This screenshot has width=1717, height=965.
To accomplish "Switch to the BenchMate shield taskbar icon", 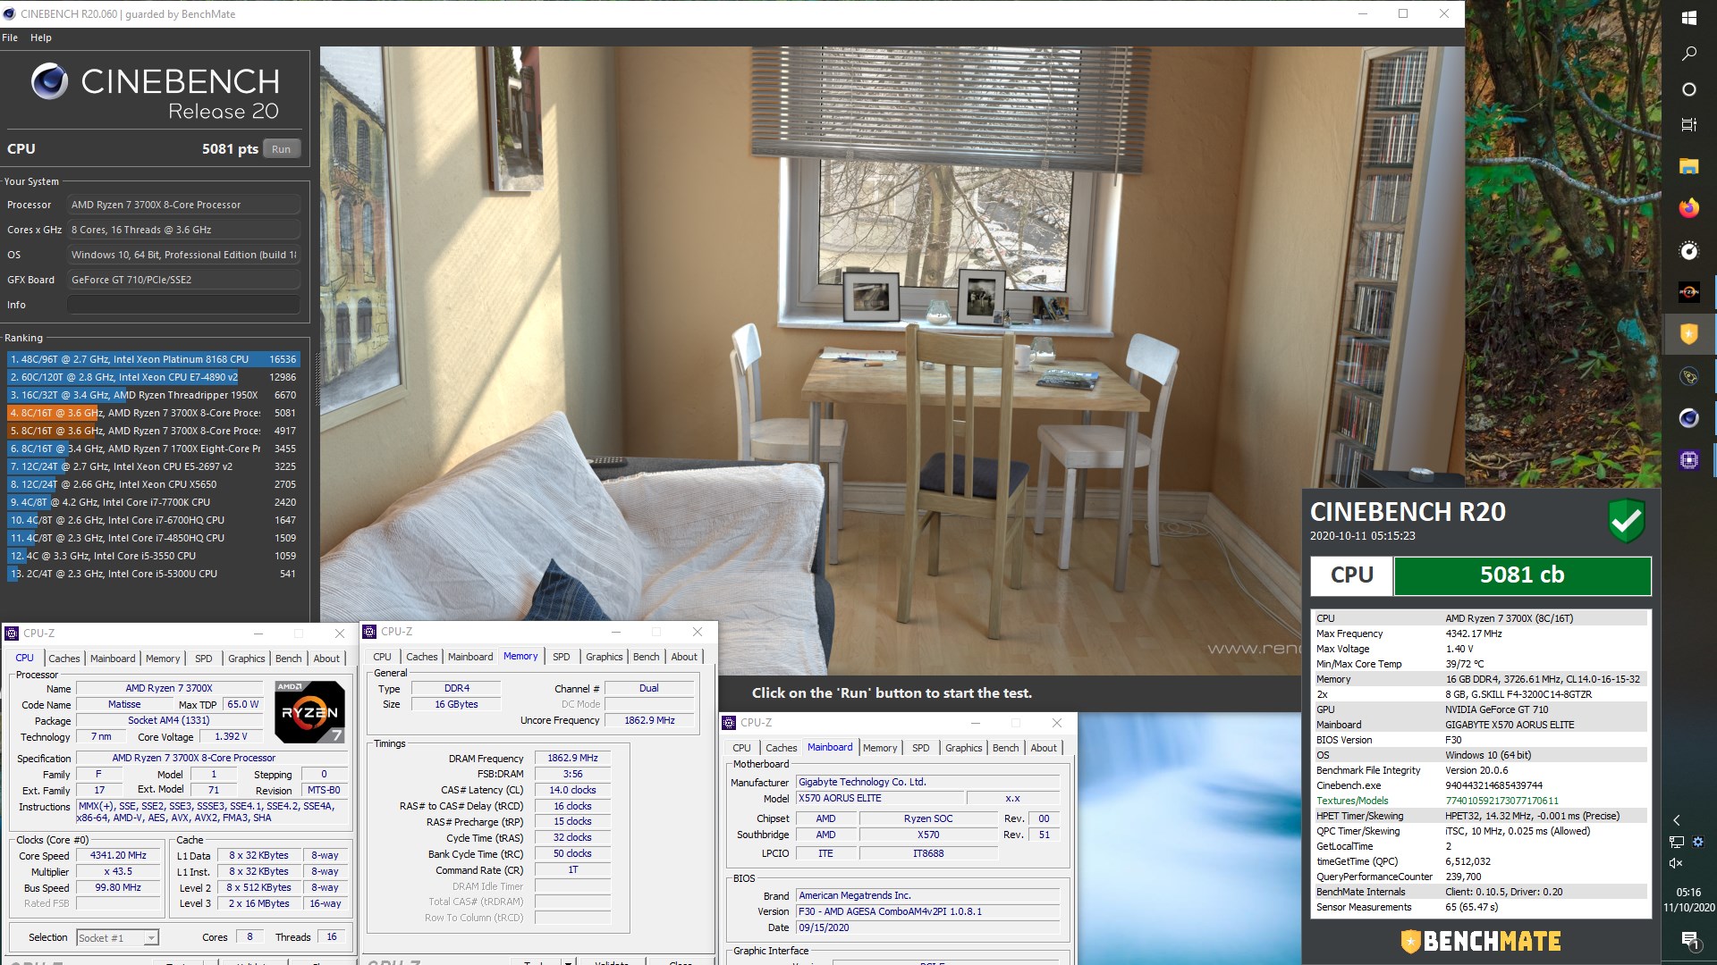I will 1688,334.
